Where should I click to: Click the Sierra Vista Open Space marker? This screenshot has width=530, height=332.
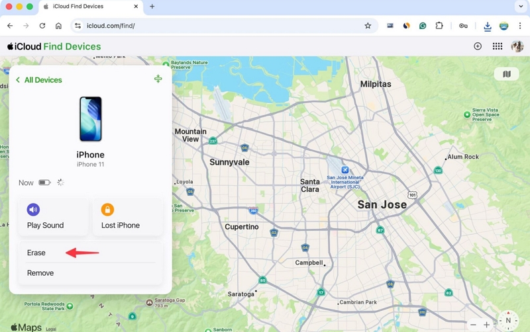click(x=467, y=114)
